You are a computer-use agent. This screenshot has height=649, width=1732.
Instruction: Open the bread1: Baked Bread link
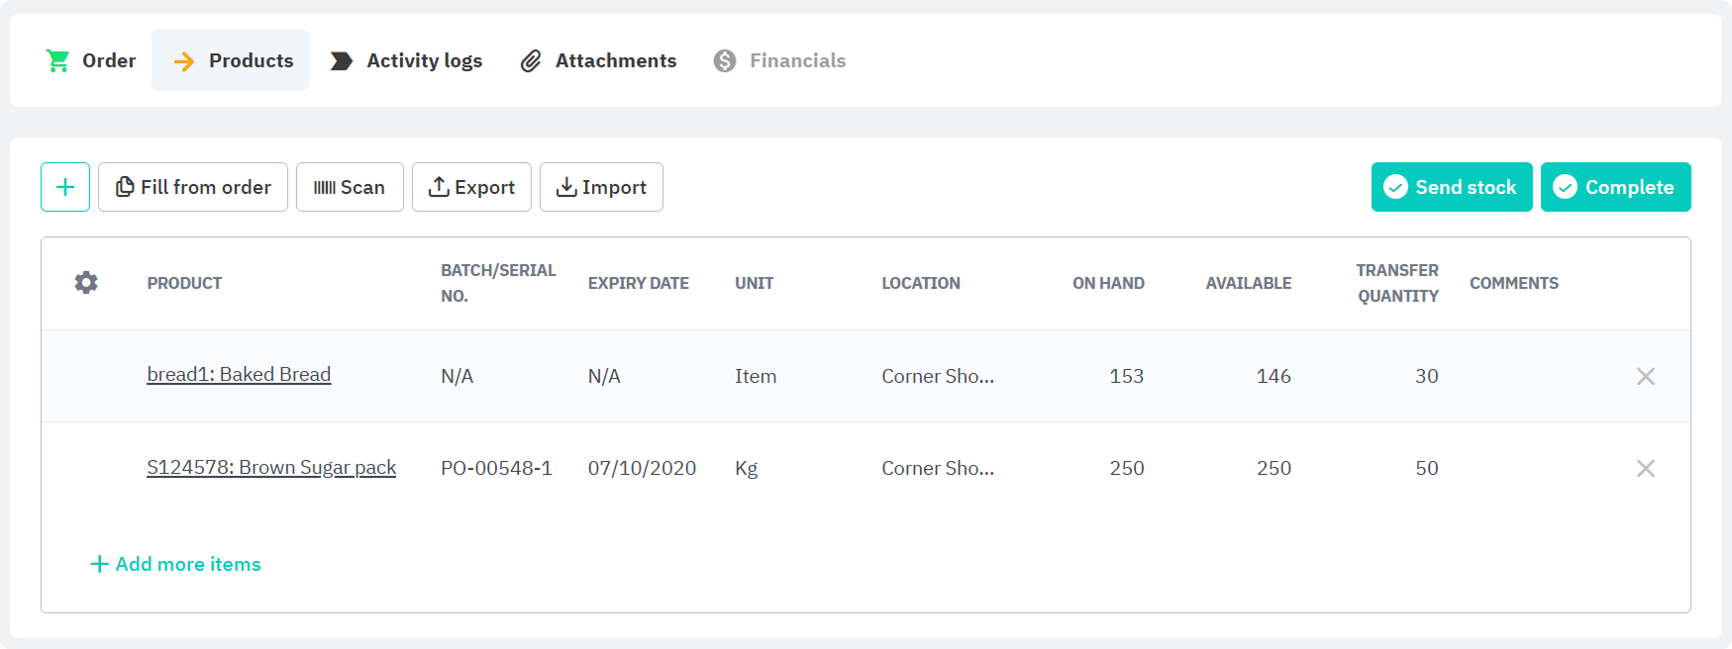coord(239,375)
